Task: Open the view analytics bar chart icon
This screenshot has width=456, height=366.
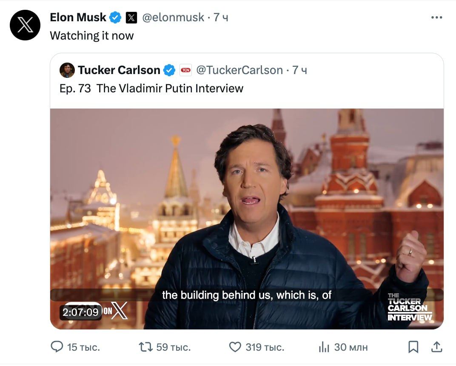Action: click(x=324, y=347)
